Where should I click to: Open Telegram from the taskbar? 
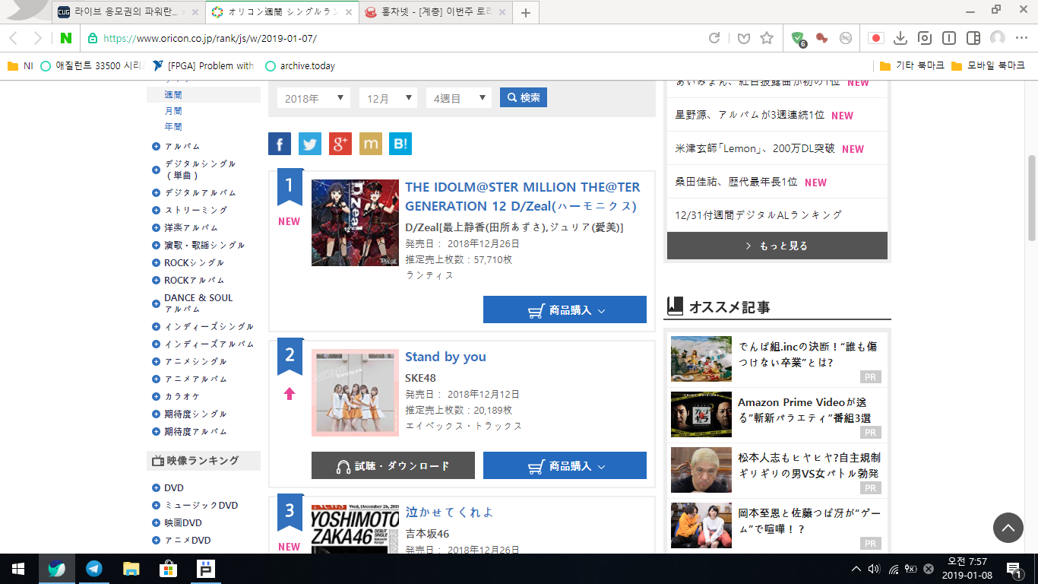tap(94, 568)
